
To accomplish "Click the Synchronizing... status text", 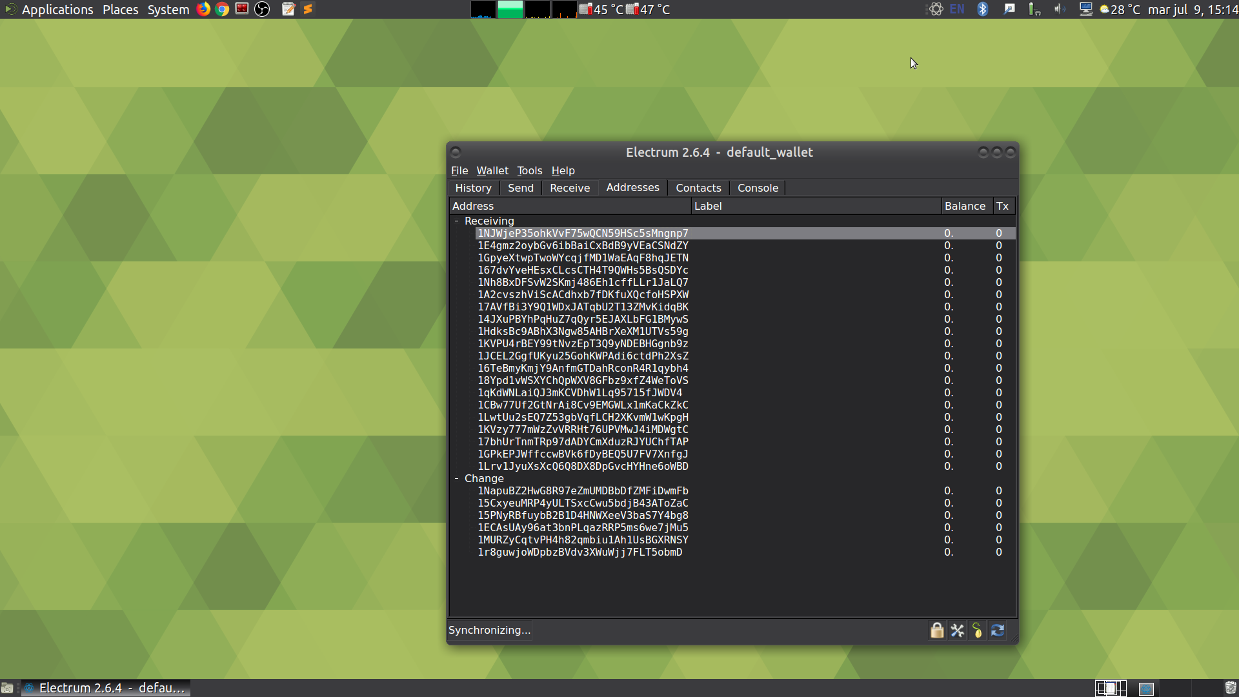I will (x=489, y=630).
